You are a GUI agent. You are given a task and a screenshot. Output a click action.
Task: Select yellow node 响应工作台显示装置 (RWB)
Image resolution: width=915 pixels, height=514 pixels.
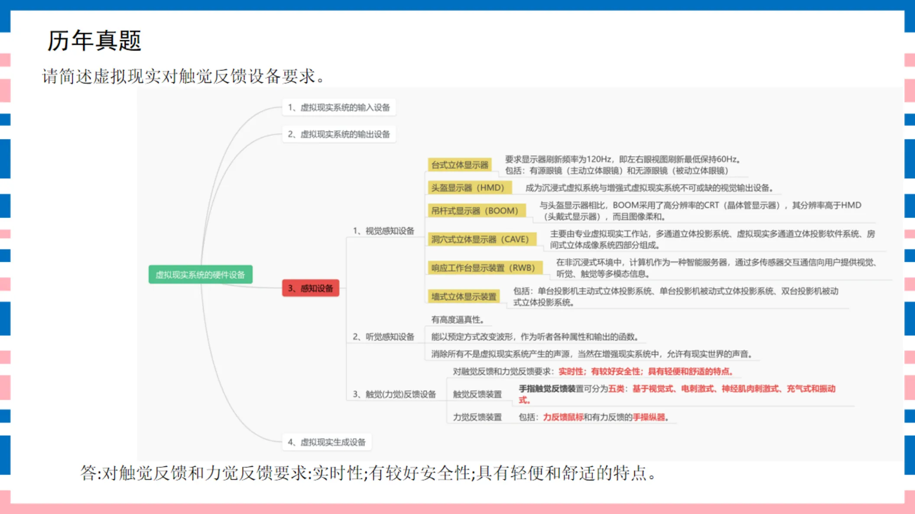[485, 268]
